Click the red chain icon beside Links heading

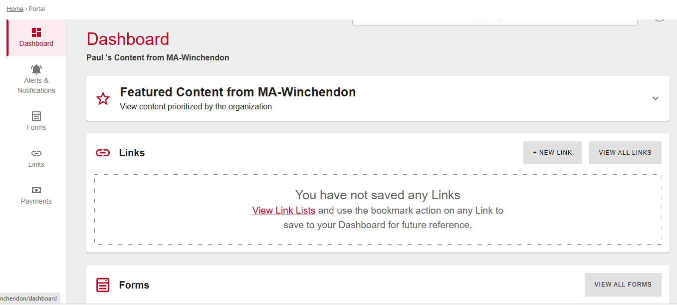pyautogui.click(x=103, y=153)
